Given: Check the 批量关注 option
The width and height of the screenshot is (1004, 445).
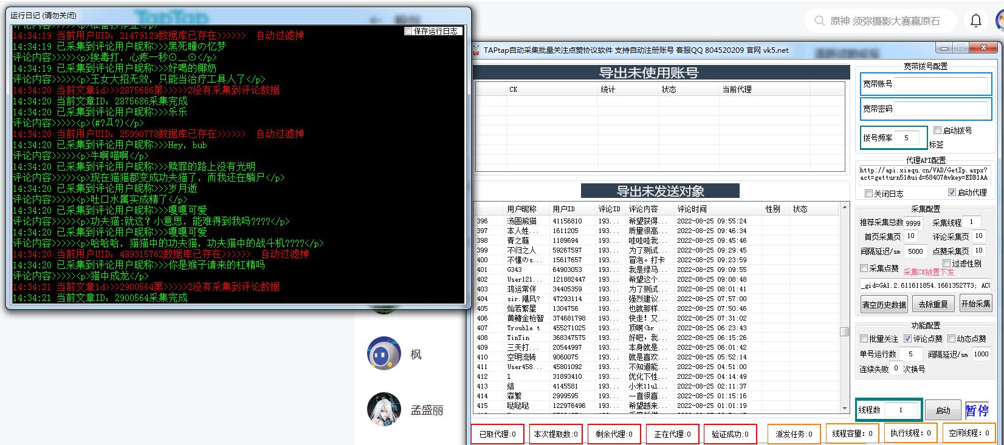Looking at the screenshot, I should 864,339.
